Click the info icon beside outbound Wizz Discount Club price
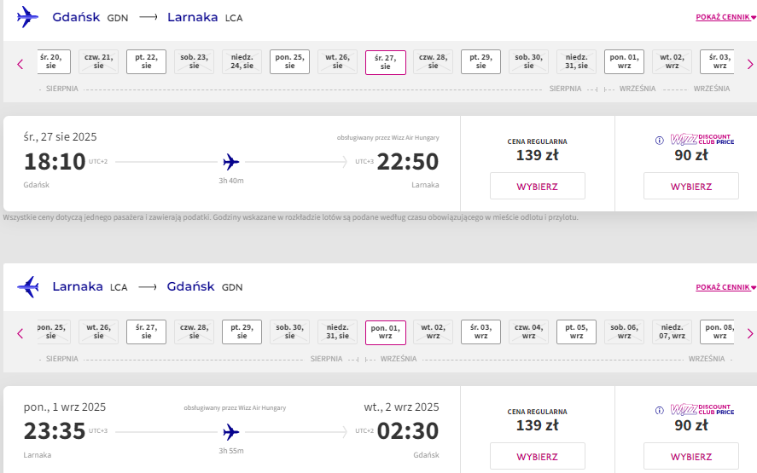Viewport: 757px width, 473px height. tap(660, 141)
